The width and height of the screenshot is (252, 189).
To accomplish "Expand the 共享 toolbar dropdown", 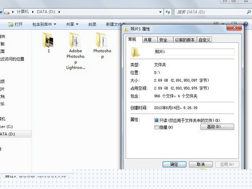I will pos(77,24).
